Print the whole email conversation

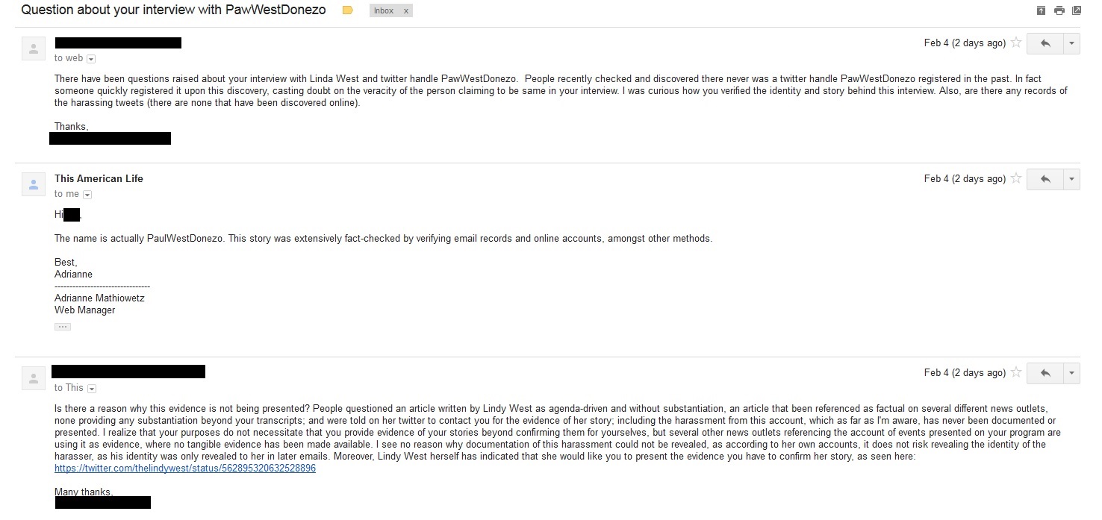[1059, 10]
